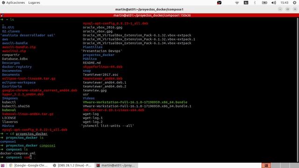Click the Wi-Fi network indicator icon

click(237, 3)
